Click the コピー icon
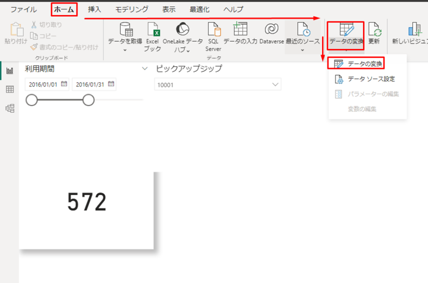The image size is (428, 283). click(34, 36)
